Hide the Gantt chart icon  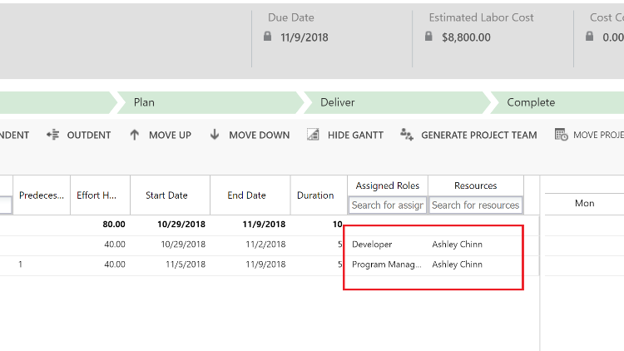point(313,135)
